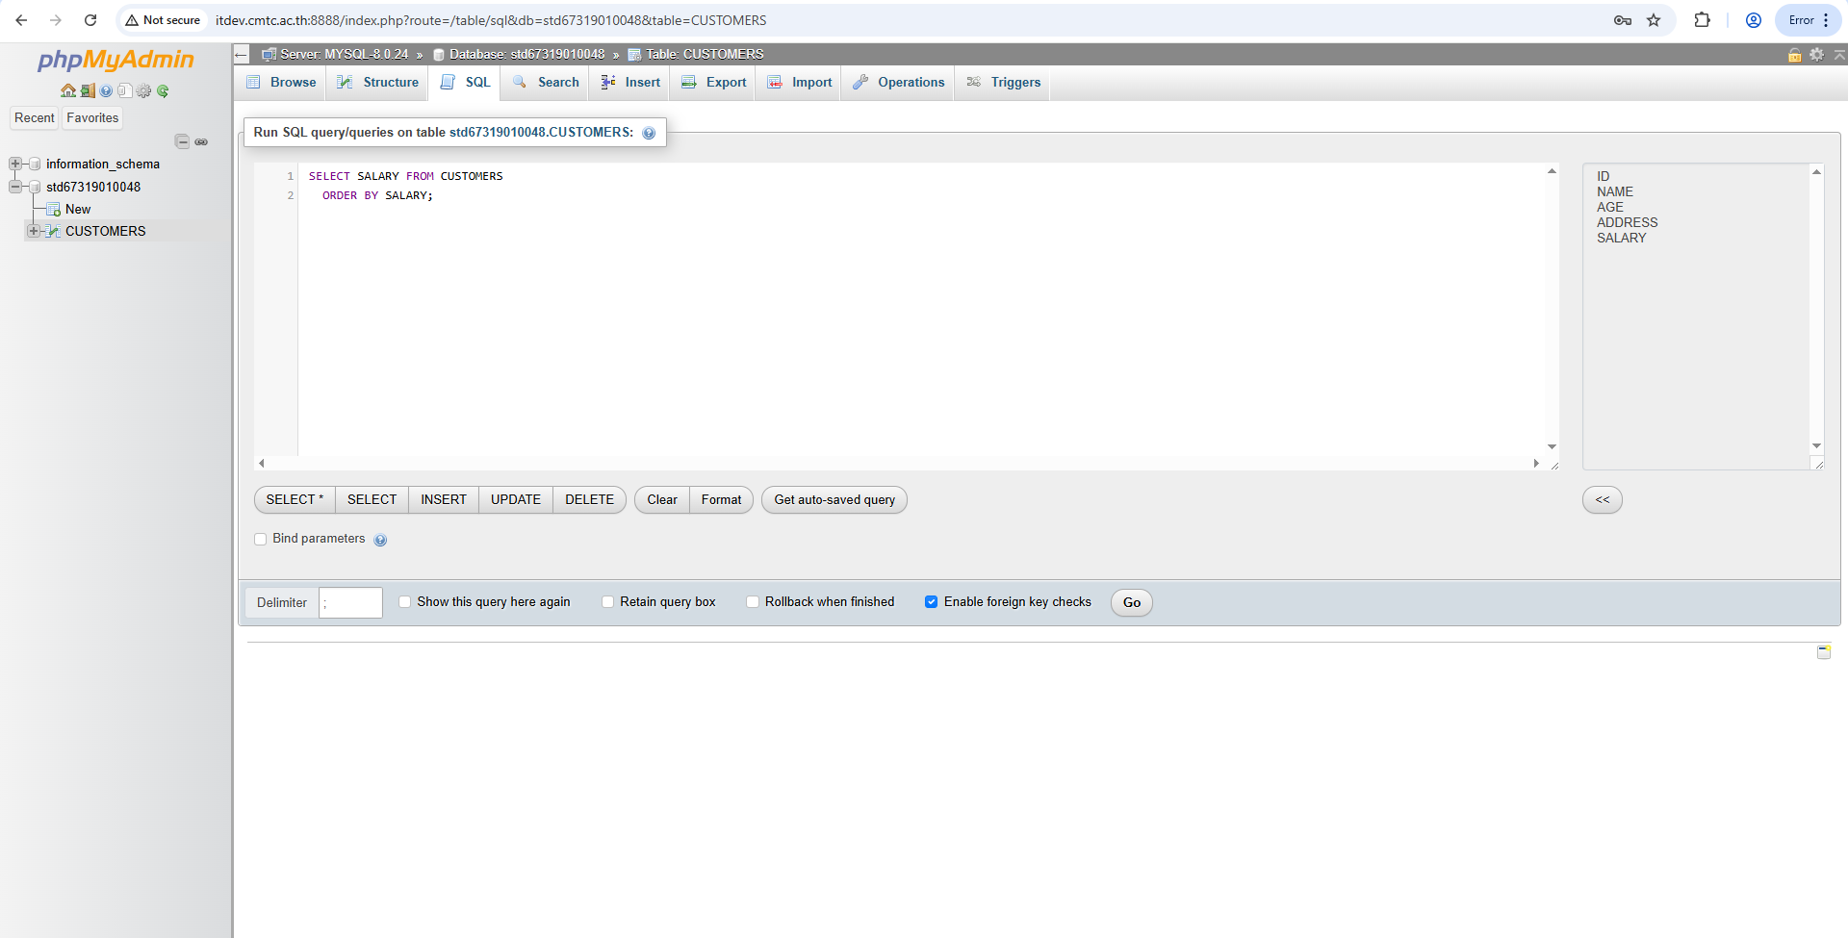Uncheck Enable foreign key checks
The width and height of the screenshot is (1848, 938).
click(x=931, y=602)
